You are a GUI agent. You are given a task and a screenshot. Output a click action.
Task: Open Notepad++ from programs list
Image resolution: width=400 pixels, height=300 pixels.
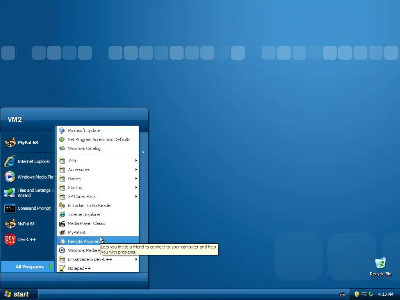pyautogui.click(x=98, y=268)
